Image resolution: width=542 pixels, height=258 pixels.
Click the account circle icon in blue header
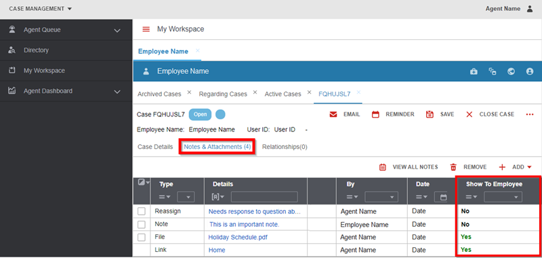click(530, 71)
